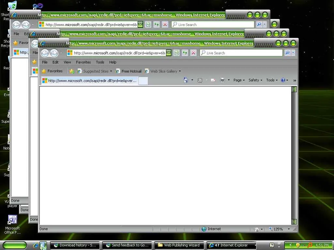Screen dimensions: 334x250
Task: Click the help question mark tray icon
Action: click(x=272, y=245)
